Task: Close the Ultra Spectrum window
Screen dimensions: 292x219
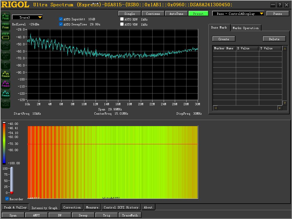Action: [x=286, y=5]
